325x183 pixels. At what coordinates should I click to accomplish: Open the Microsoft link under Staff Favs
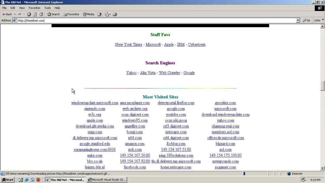pyautogui.click(x=153, y=44)
